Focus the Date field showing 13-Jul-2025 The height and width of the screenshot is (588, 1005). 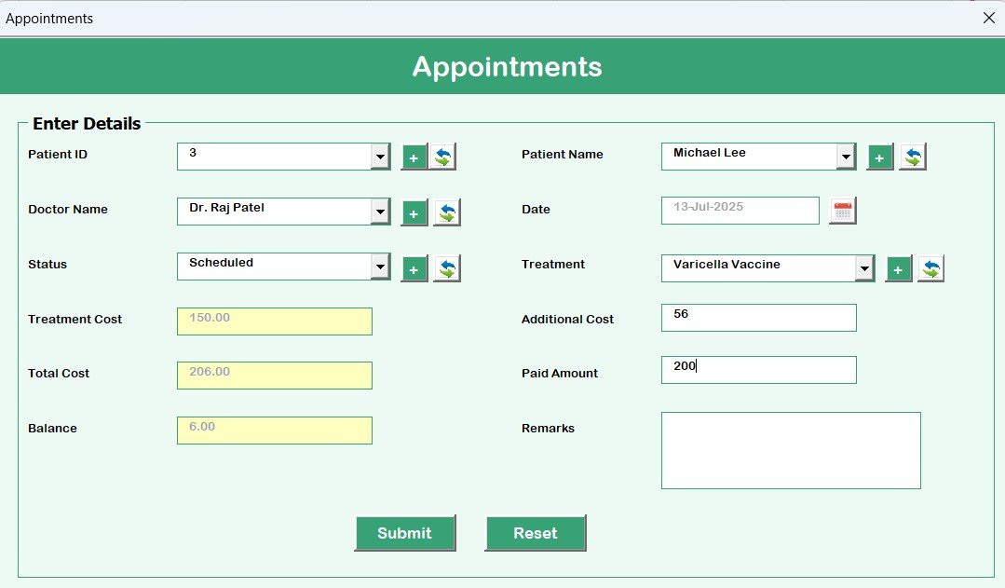(740, 211)
